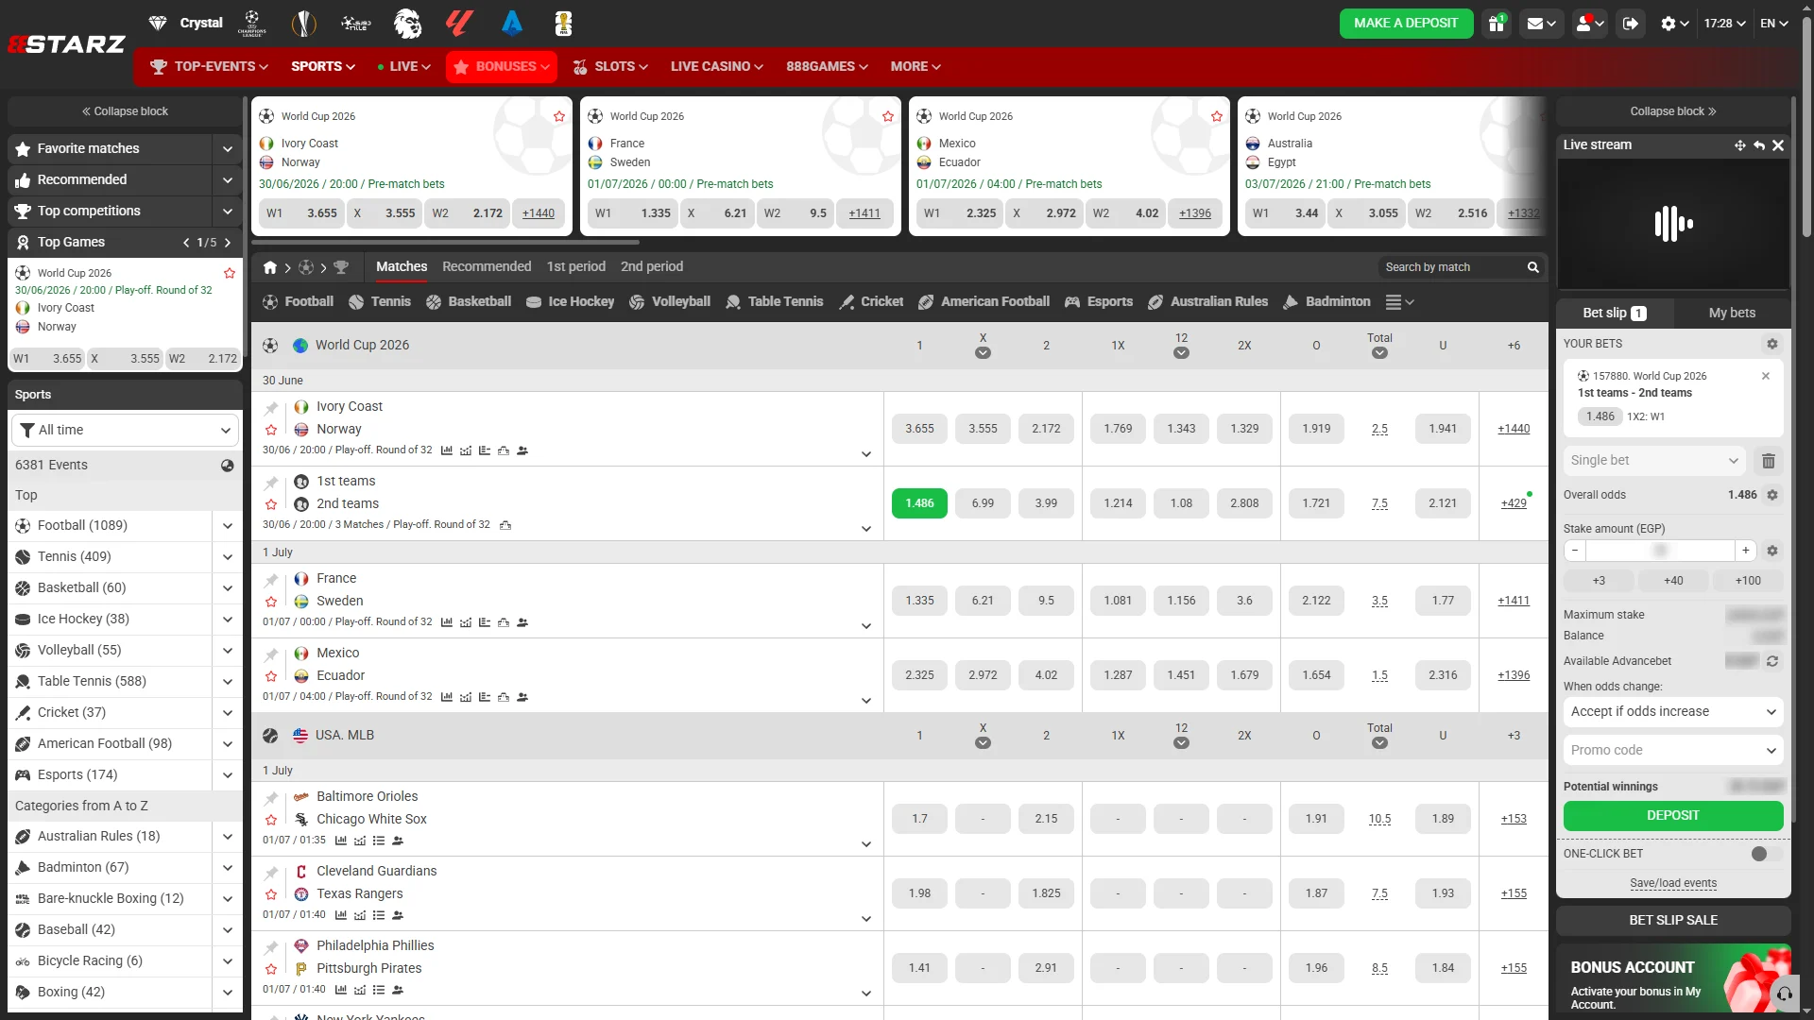Viewport: 1814px width, 1020px height.
Task: Open the settings gear in top header
Action: click(1674, 24)
